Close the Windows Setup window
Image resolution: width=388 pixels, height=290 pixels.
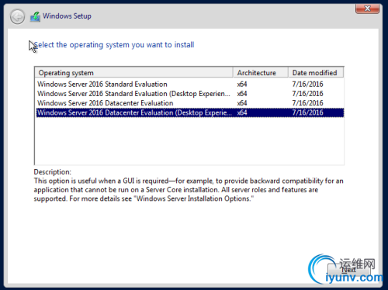coord(367,9)
